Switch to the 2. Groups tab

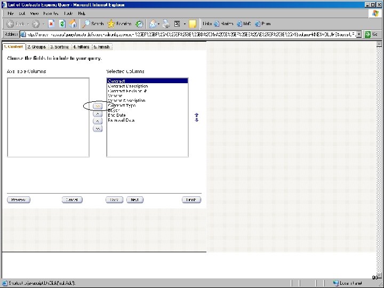click(37, 47)
